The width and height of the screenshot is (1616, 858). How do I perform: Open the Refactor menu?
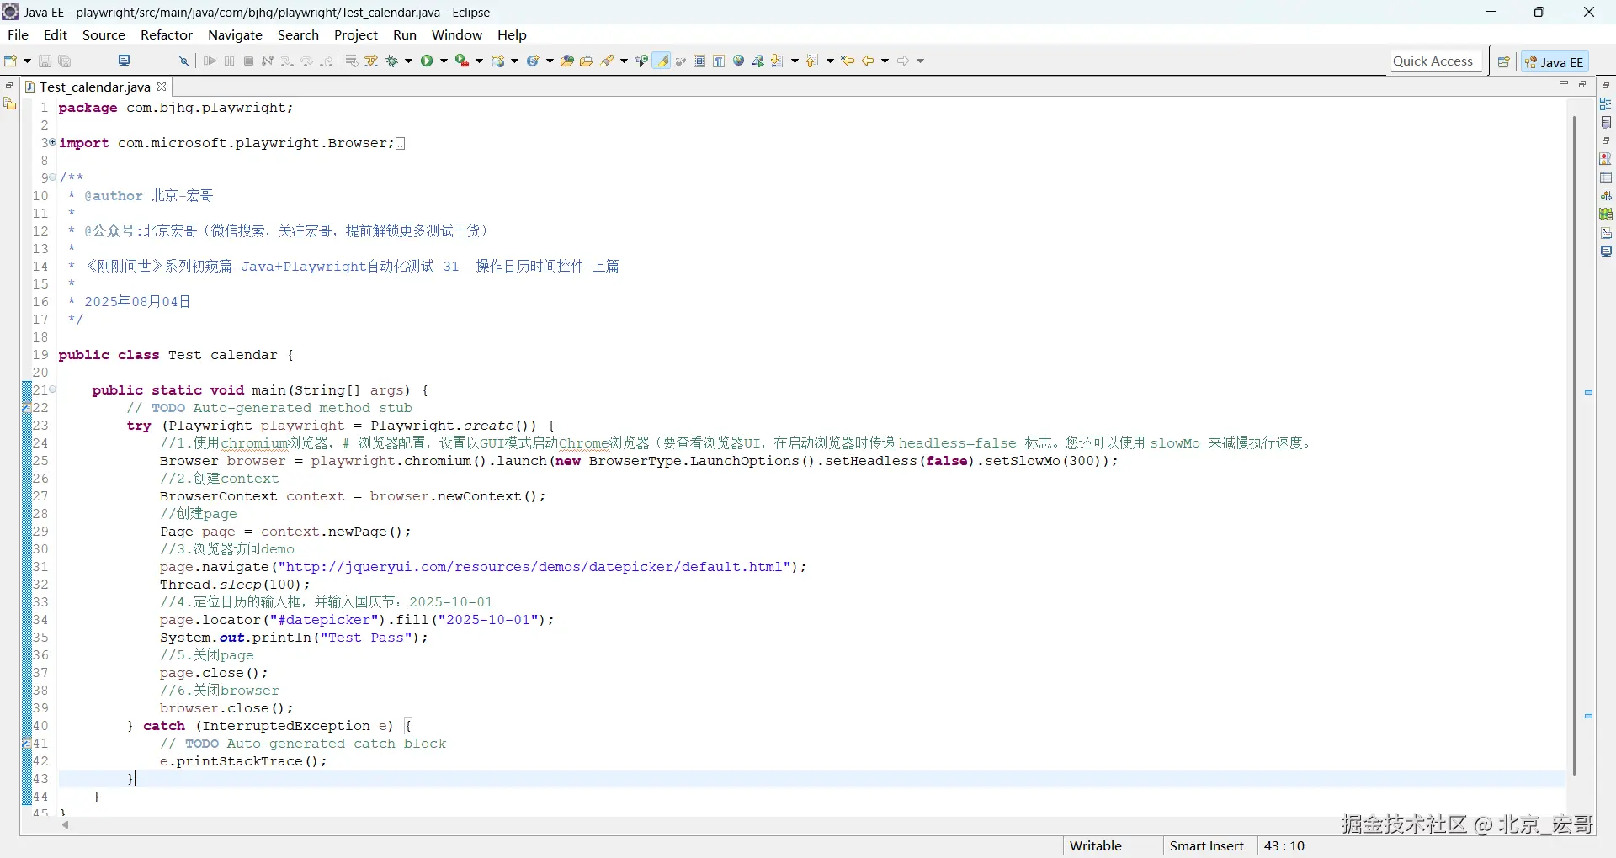click(x=167, y=34)
